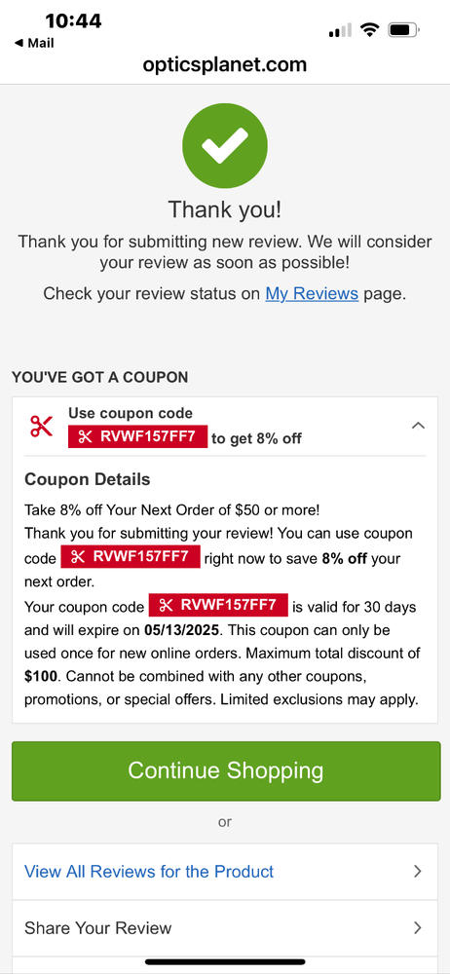This screenshot has width=450, height=974.
Task: Tap the coupon code badge in header row
Action: pyautogui.click(x=137, y=436)
